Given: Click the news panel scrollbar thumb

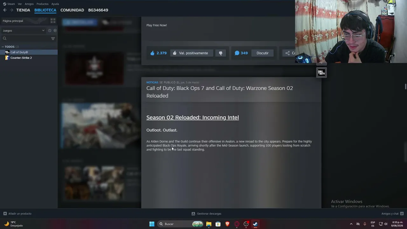Looking at the screenshot, I should (x=406, y=87).
